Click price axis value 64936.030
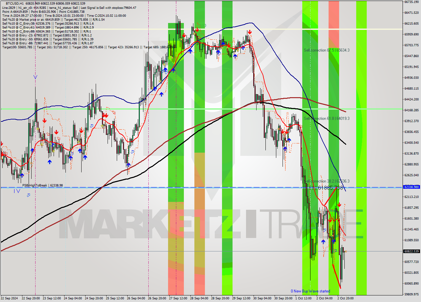 [x=411, y=78]
